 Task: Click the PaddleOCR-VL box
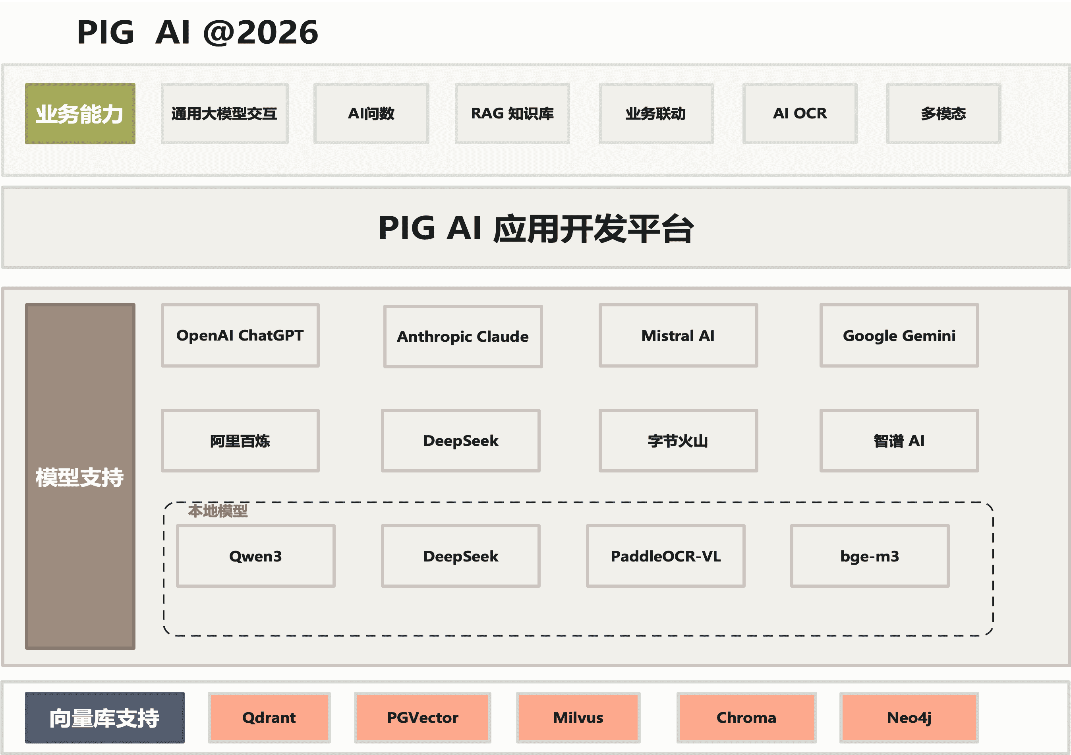(x=665, y=556)
